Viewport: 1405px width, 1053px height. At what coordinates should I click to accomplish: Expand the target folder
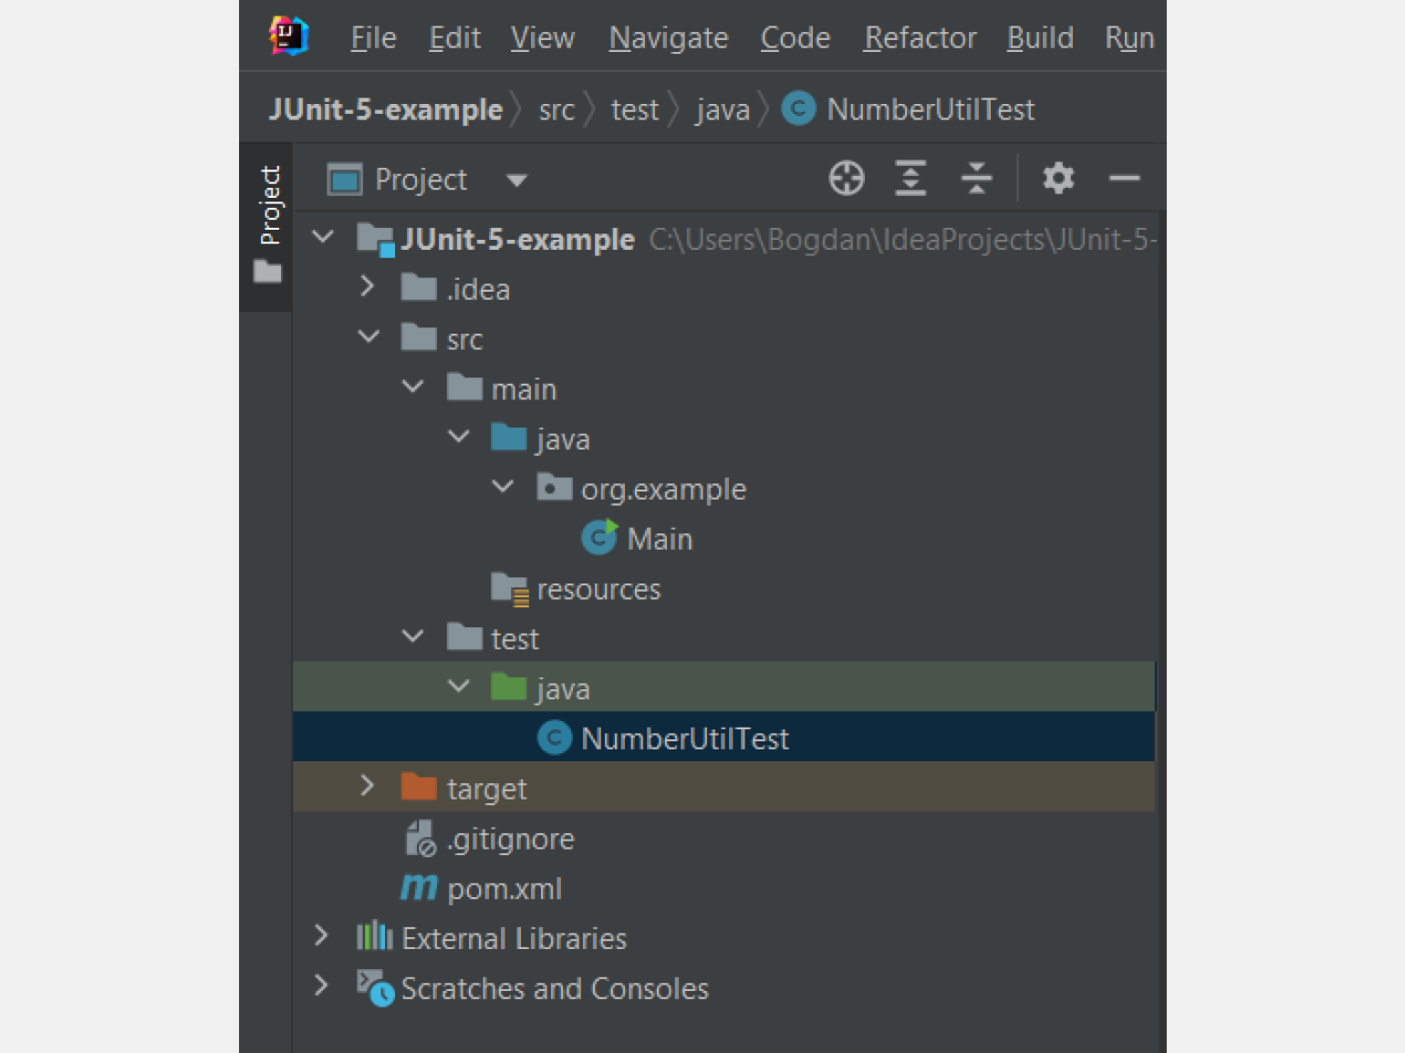pyautogui.click(x=367, y=786)
